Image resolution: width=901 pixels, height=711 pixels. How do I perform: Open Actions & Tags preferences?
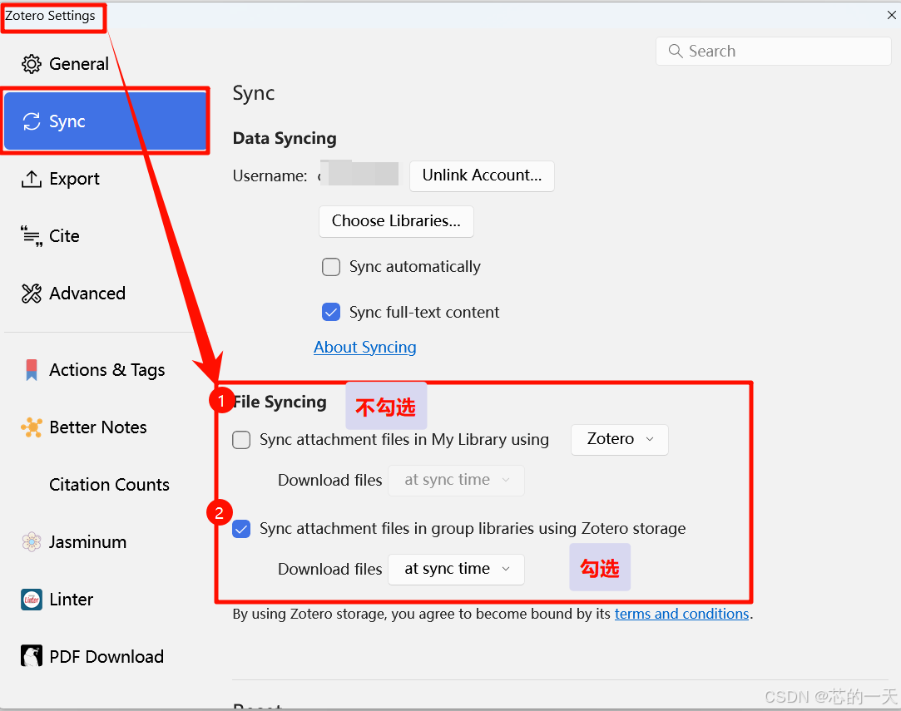point(105,370)
